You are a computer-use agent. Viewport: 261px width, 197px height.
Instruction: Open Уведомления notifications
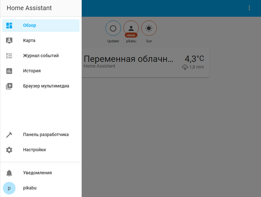[x=41, y=173]
